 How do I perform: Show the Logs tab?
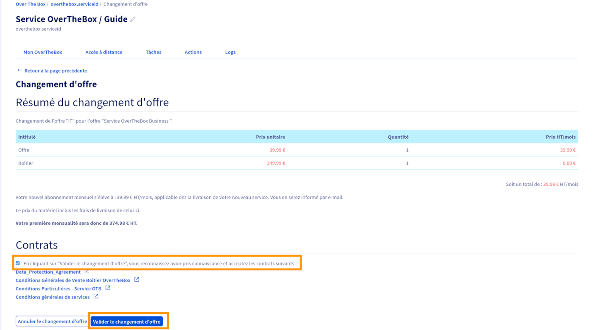coord(230,52)
